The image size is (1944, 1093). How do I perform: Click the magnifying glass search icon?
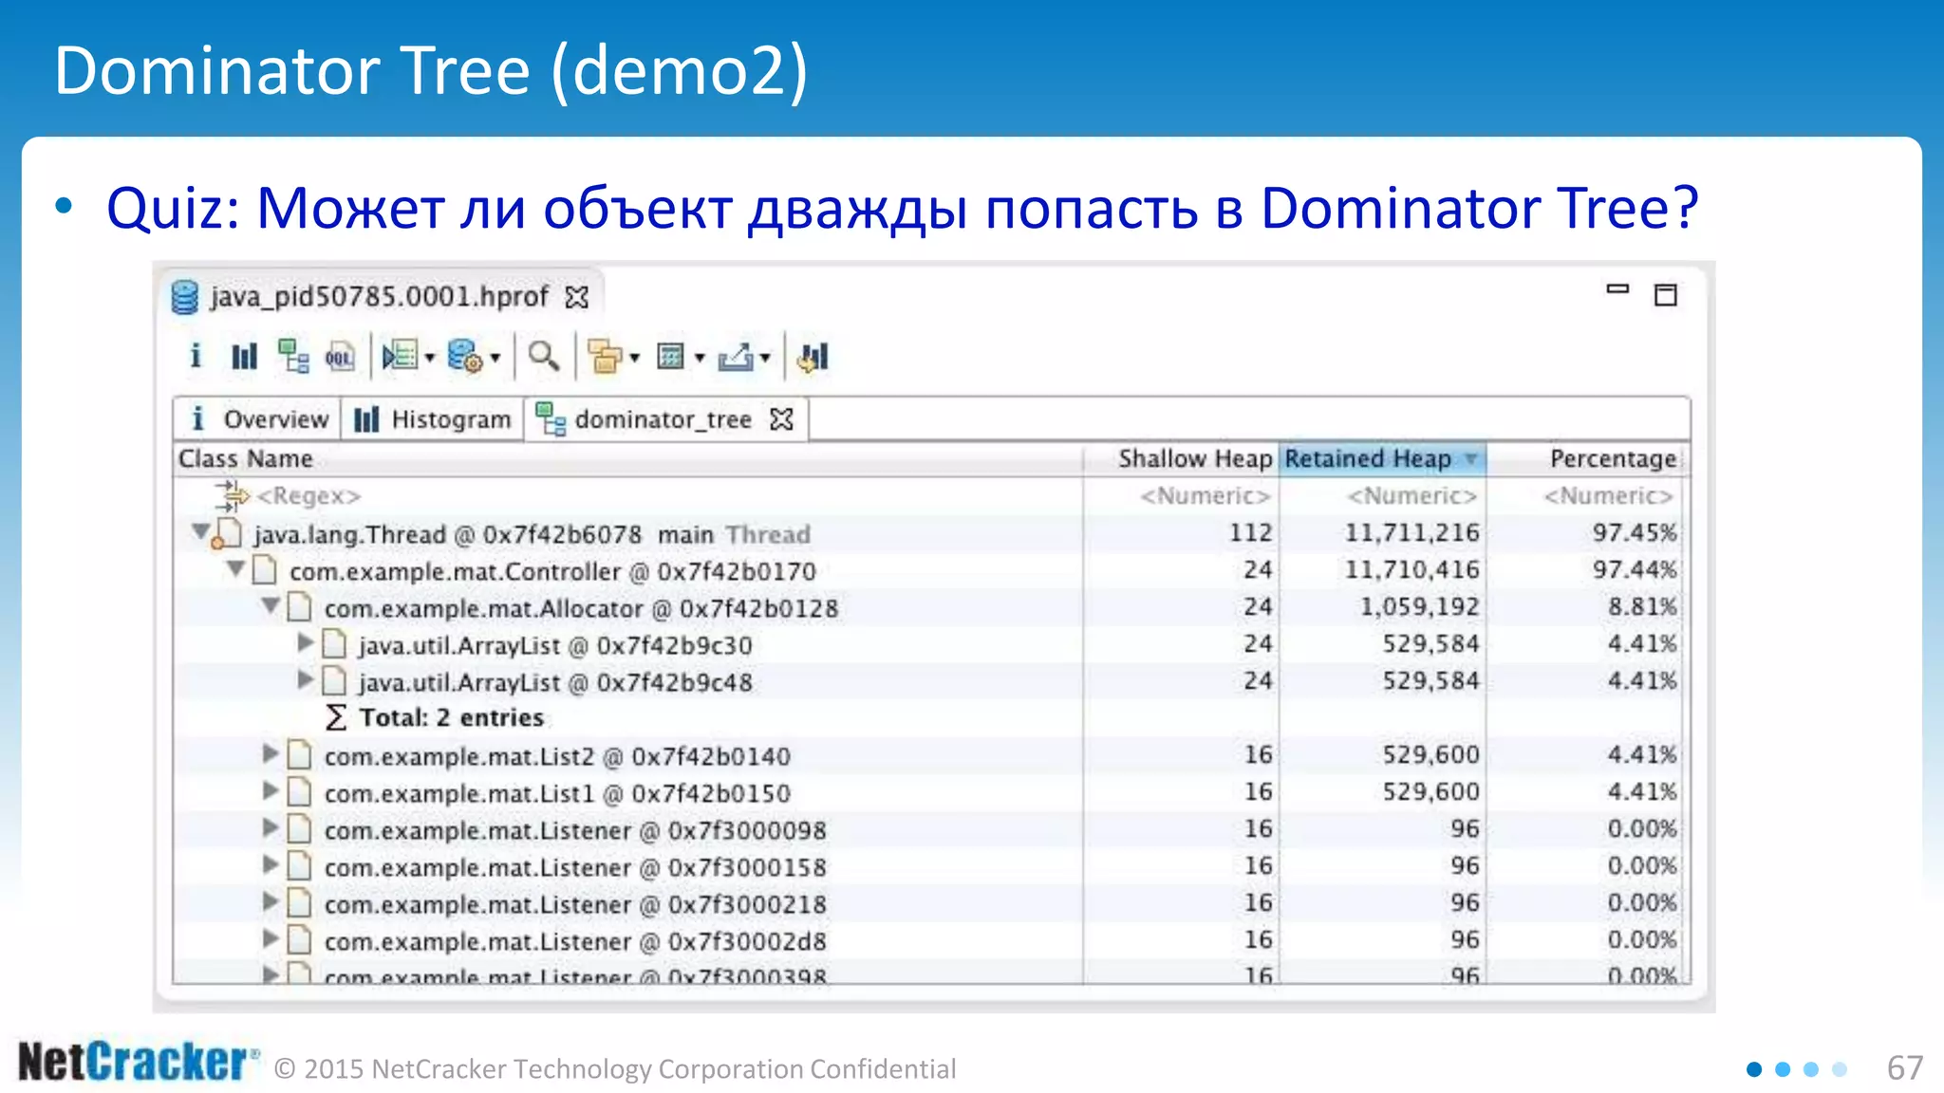543,357
